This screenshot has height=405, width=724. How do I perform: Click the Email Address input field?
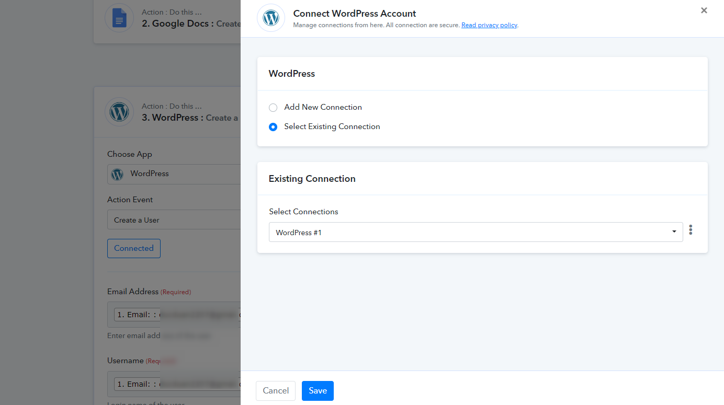(x=174, y=315)
